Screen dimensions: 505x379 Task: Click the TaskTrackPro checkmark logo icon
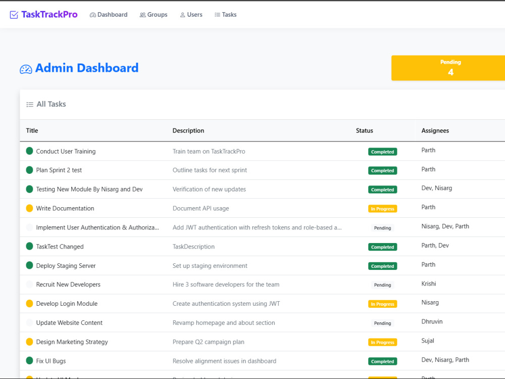click(14, 15)
